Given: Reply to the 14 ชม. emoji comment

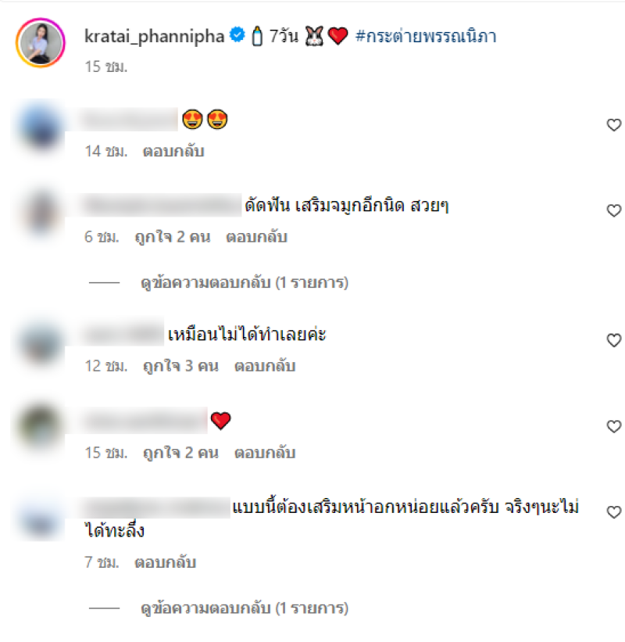Looking at the screenshot, I should [173, 152].
